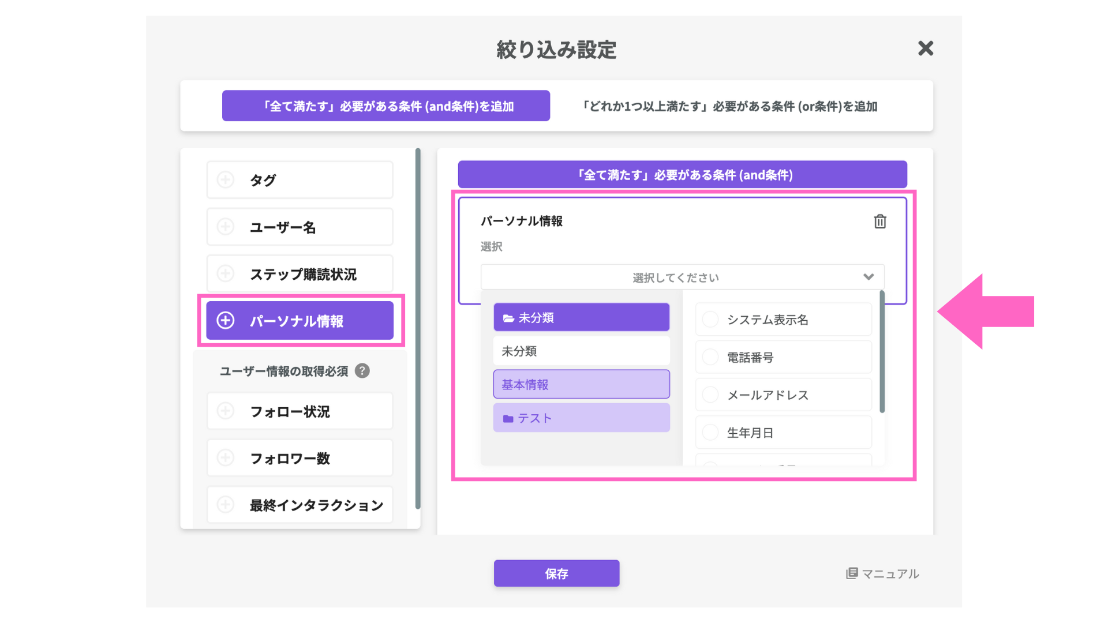
Task: Select the 電話番号 radio option
Action: [x=710, y=357]
